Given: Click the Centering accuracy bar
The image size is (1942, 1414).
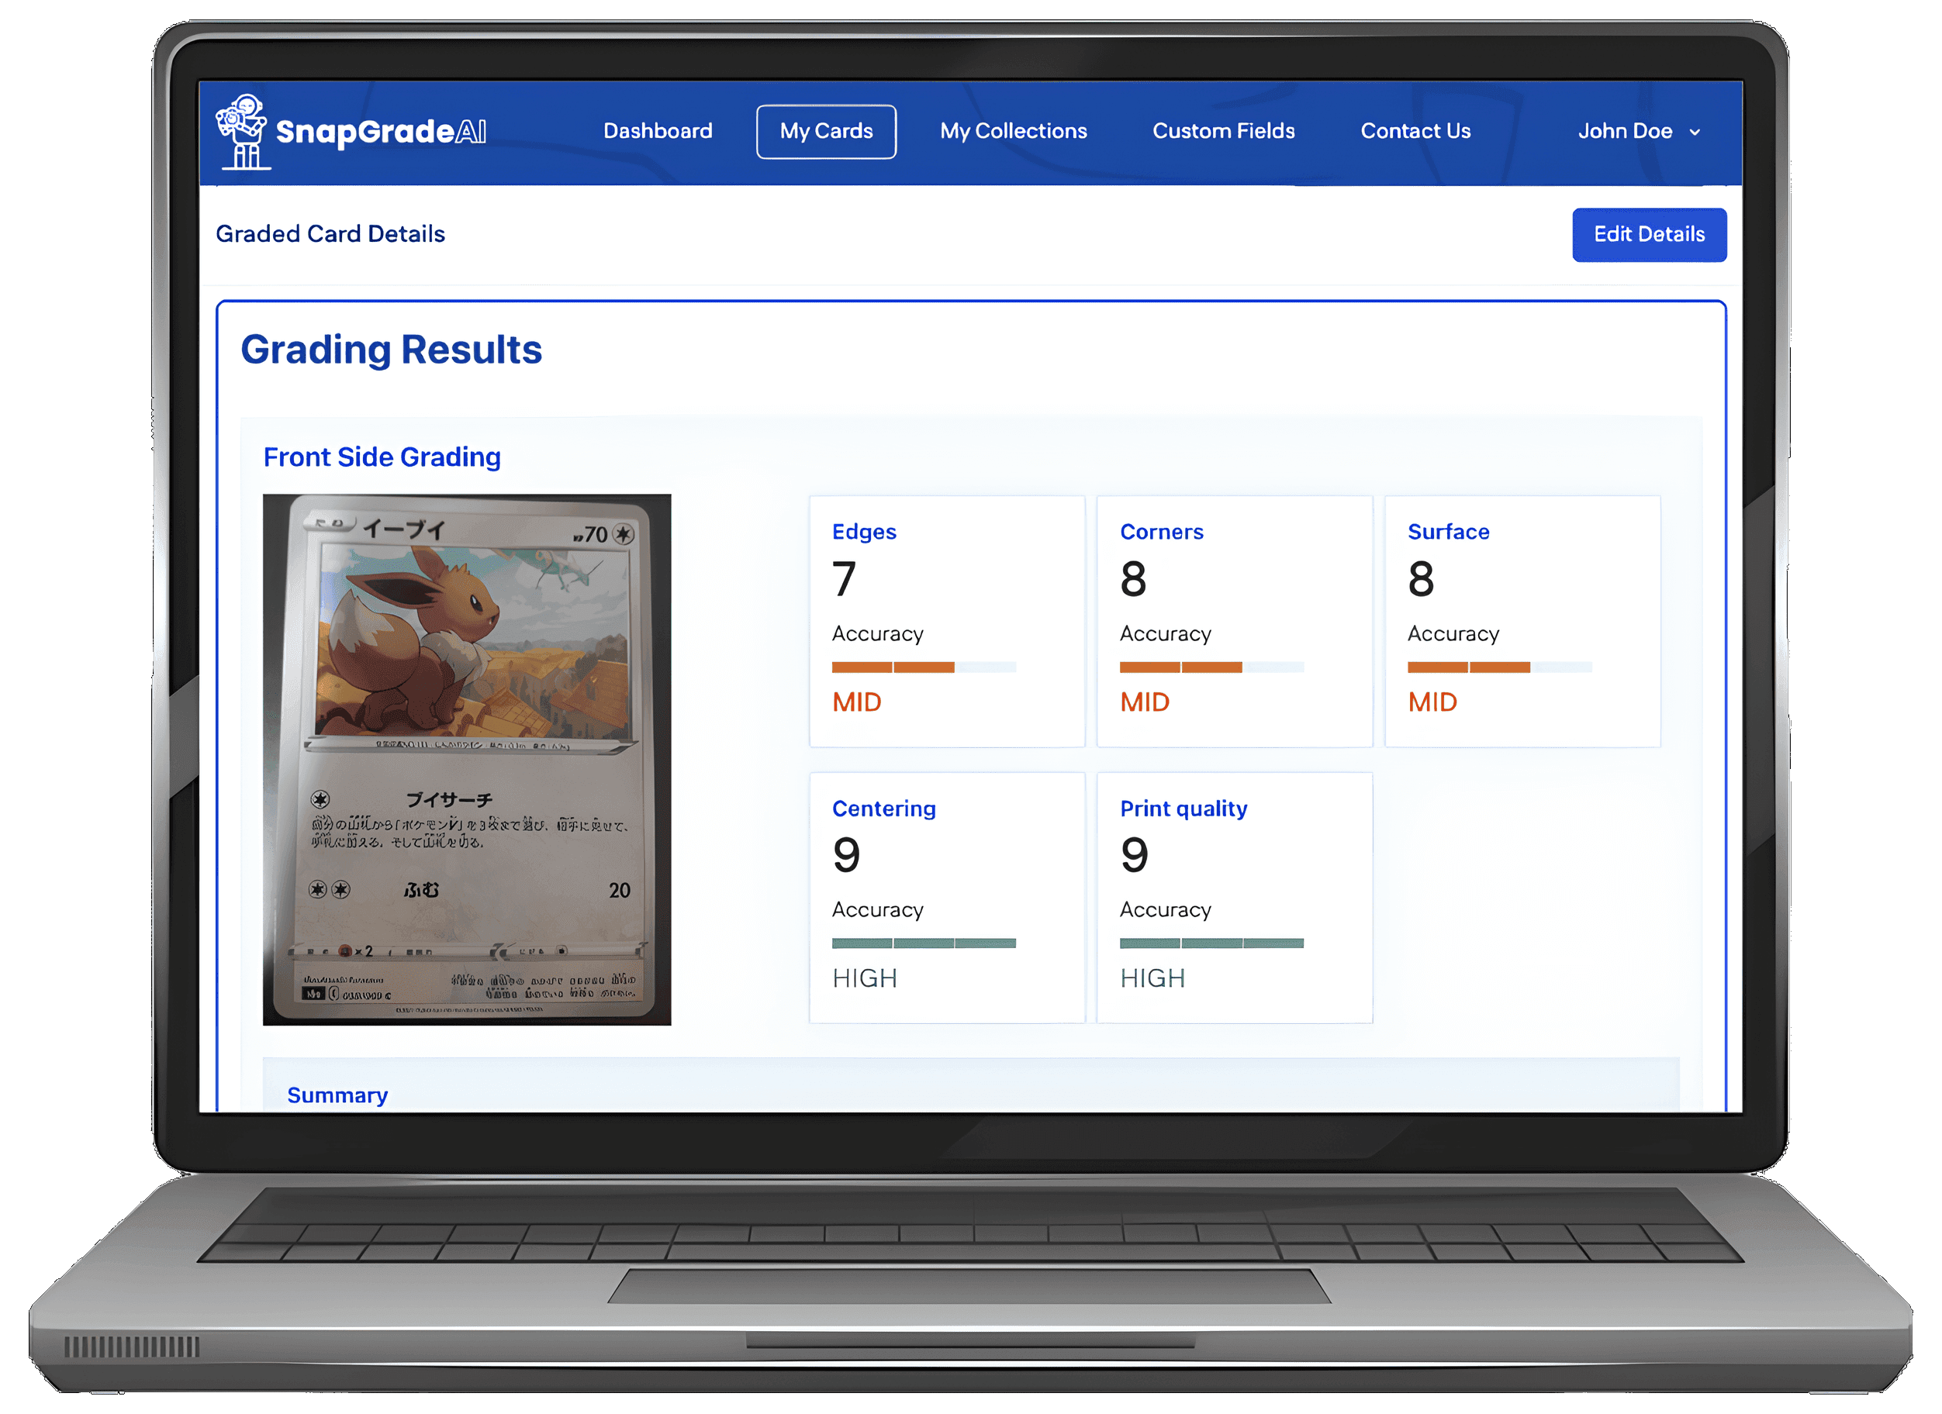Looking at the screenshot, I should pos(924,943).
